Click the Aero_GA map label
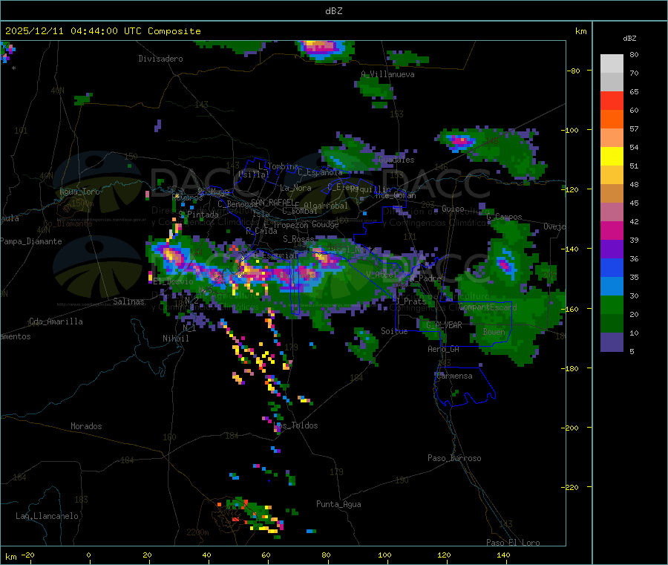668x565 pixels. point(443,349)
